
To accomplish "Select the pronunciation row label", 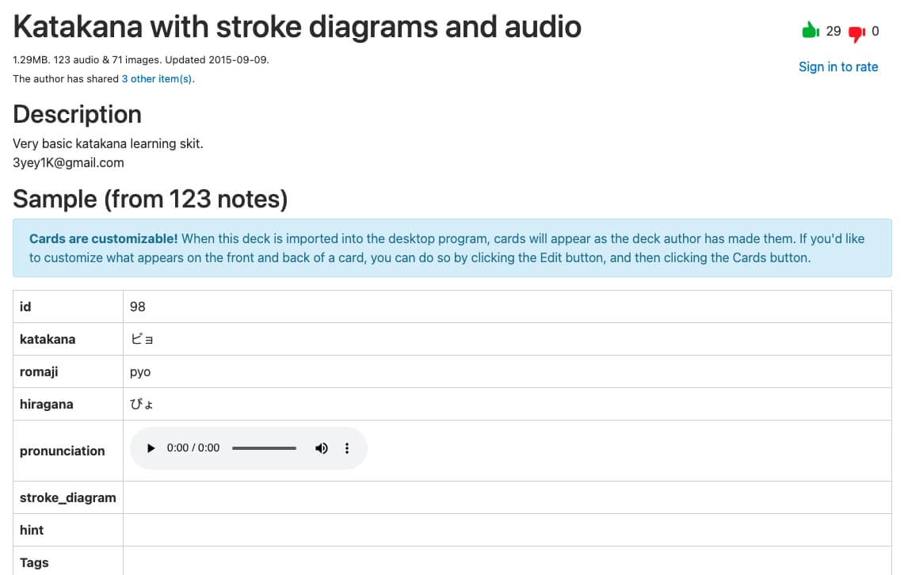I will click(x=62, y=451).
